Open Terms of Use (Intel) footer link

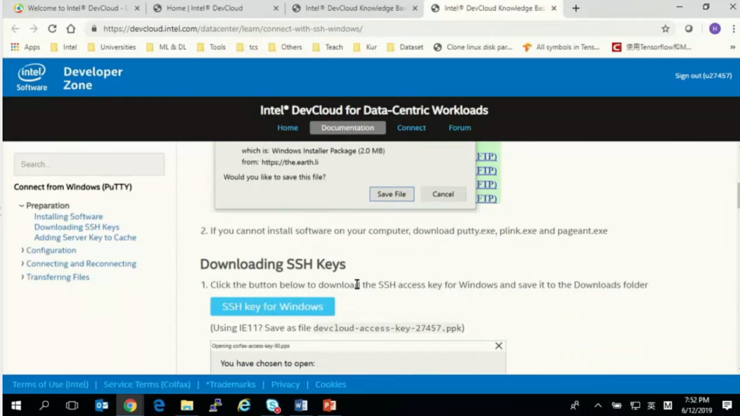pyautogui.click(x=50, y=384)
